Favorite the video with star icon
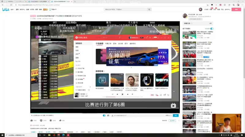This screenshot has width=245, height=137. click(x=51, y=120)
